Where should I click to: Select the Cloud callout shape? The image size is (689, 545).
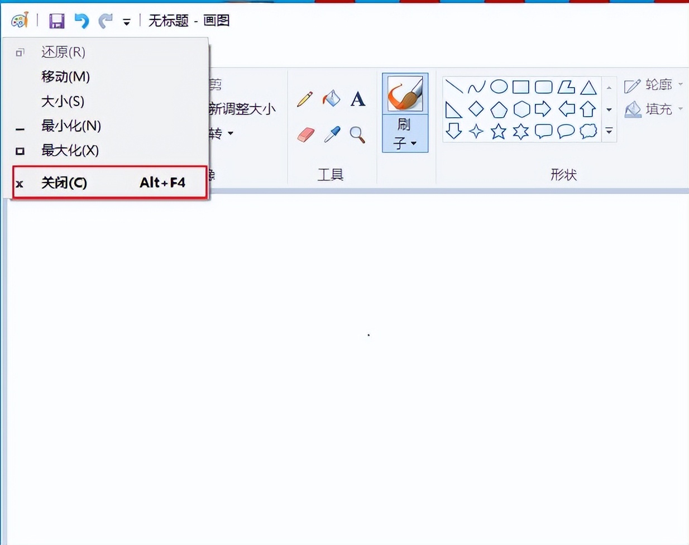(x=588, y=131)
